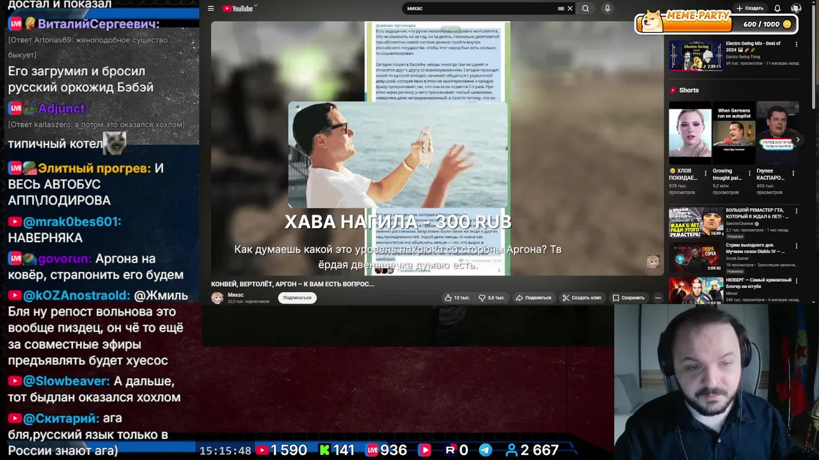Open the Глупее КАСПАРО short thumbnail
The width and height of the screenshot is (819, 460).
[777, 133]
